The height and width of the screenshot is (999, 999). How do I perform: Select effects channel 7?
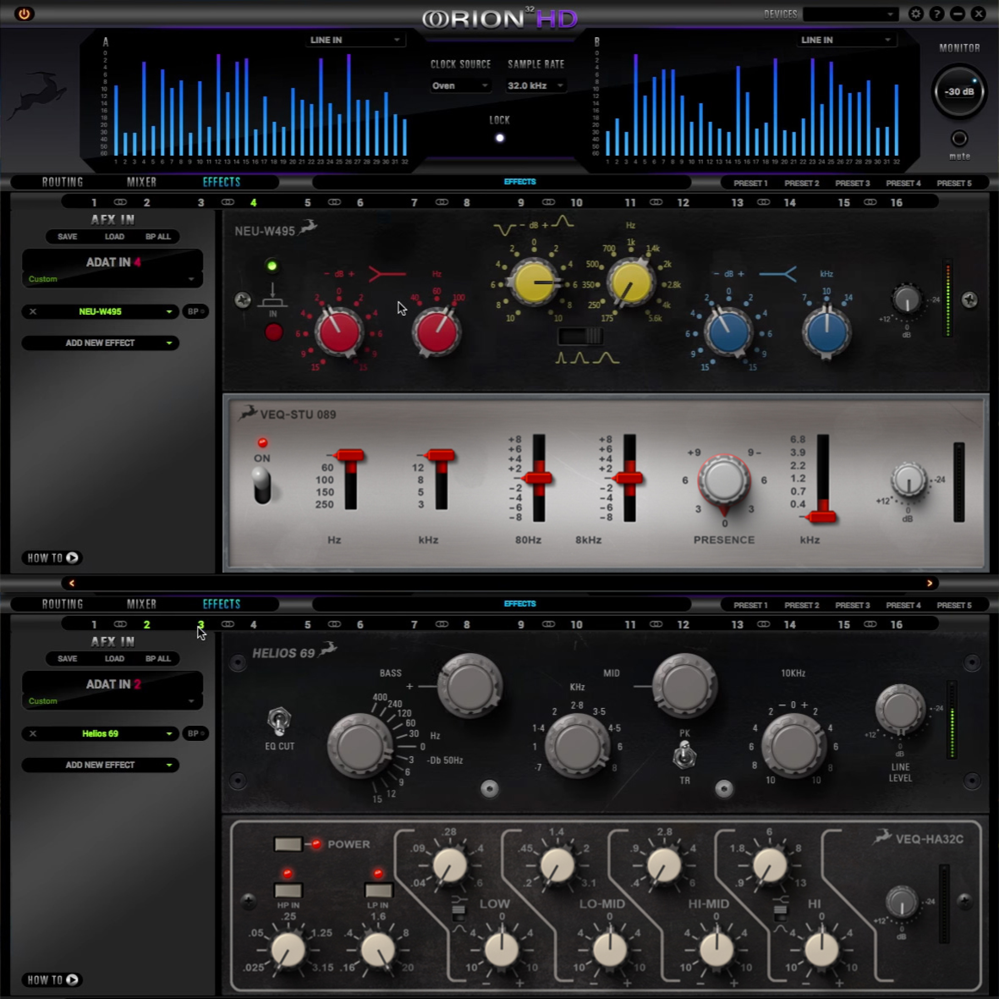tap(414, 202)
